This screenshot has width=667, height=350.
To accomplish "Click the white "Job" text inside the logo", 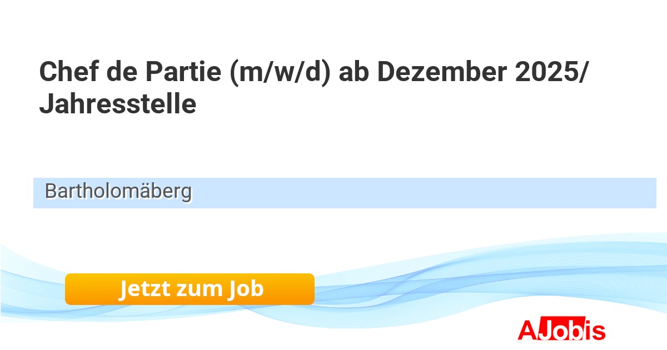I will tap(562, 330).
